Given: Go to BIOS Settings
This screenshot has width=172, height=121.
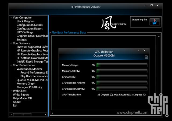Looking at the screenshot, I should pyautogui.click(x=25, y=32).
